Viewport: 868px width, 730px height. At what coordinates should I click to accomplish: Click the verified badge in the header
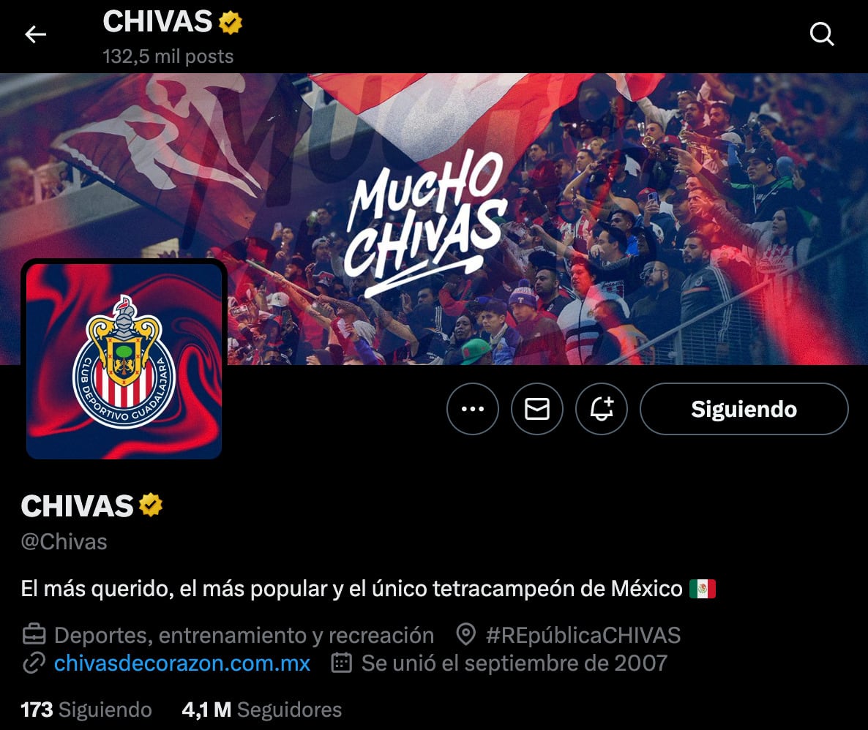pyautogui.click(x=230, y=23)
